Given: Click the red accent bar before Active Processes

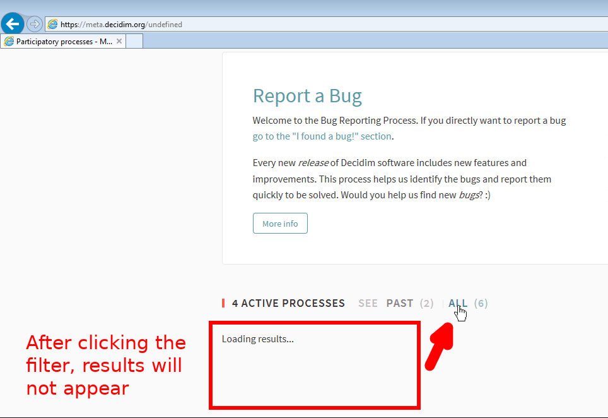Looking at the screenshot, I should coord(223,303).
